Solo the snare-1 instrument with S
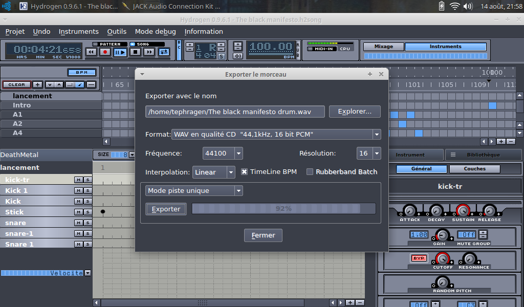524x307 pixels. coord(88,233)
